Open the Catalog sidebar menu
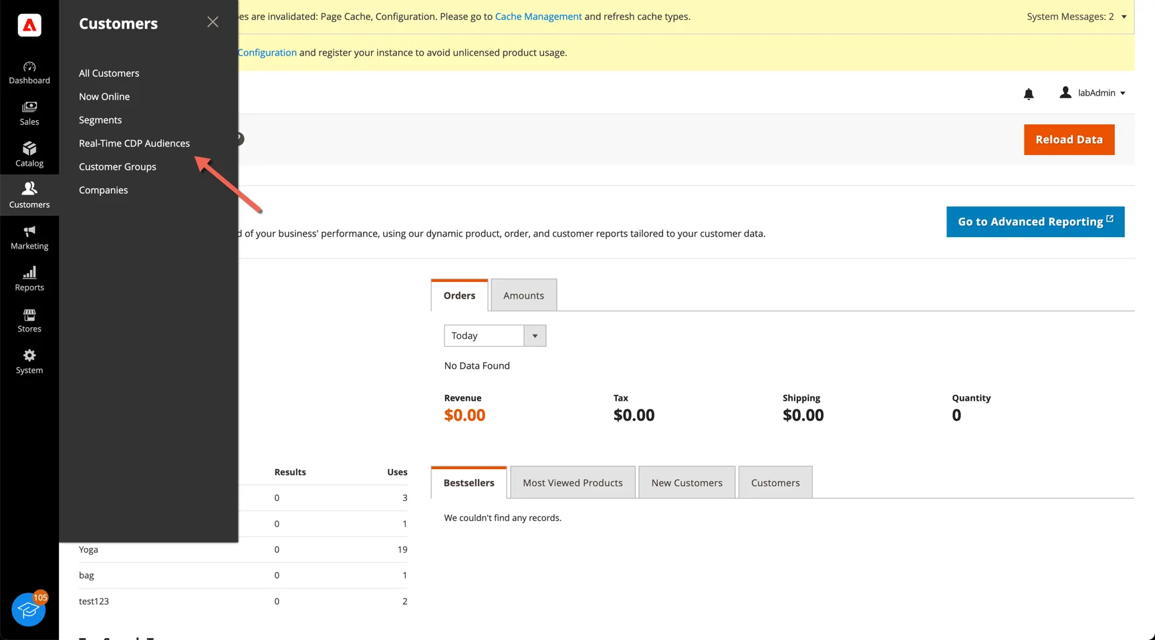Image resolution: width=1155 pixels, height=640 pixels. click(x=29, y=154)
